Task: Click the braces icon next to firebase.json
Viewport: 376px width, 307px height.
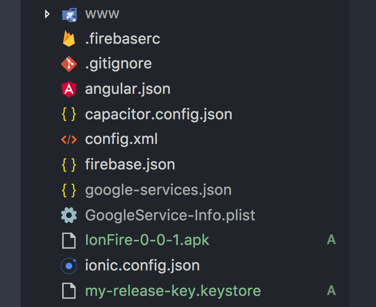Action: point(69,164)
